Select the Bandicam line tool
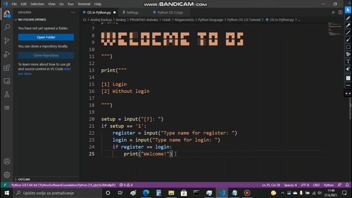The height and width of the screenshot is (198, 352). pos(348,32)
